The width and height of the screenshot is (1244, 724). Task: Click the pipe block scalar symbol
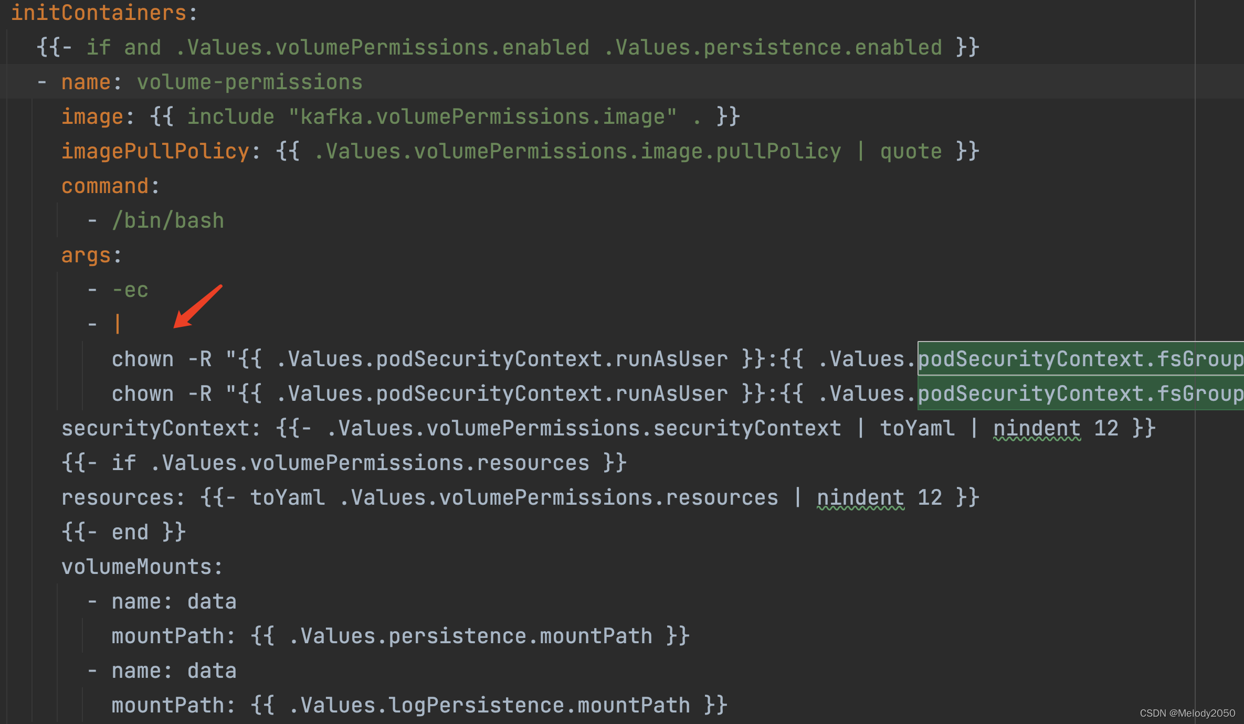coord(118,324)
